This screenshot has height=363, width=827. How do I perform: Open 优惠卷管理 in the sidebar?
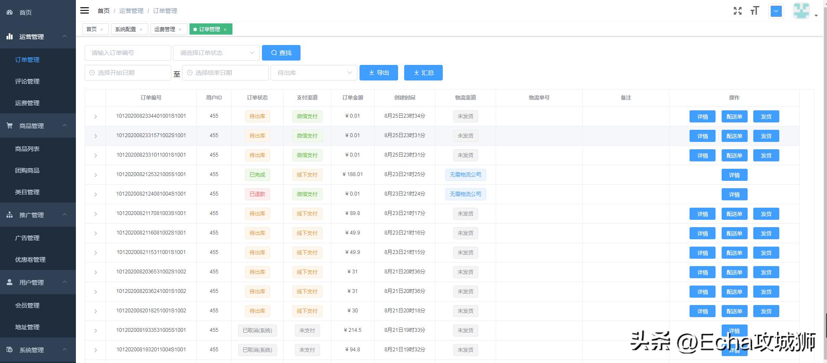pyautogui.click(x=30, y=260)
